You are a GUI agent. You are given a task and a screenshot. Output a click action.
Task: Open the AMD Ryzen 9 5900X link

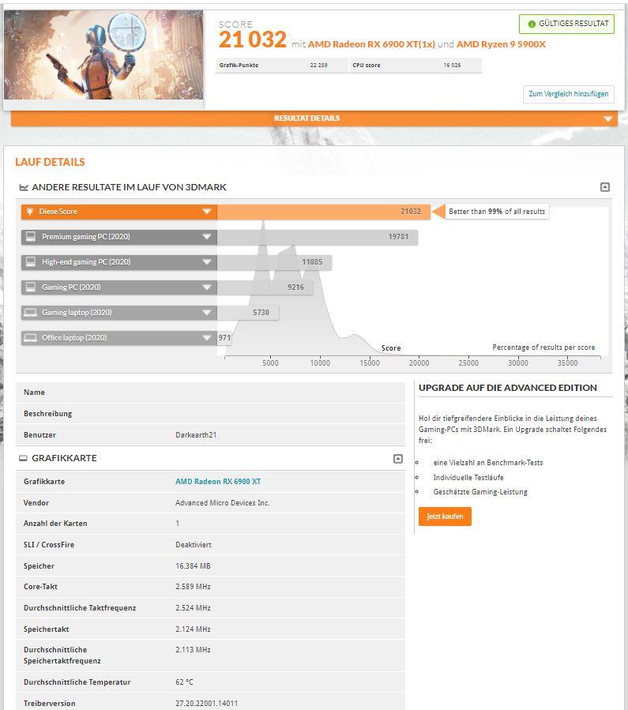coord(501,44)
